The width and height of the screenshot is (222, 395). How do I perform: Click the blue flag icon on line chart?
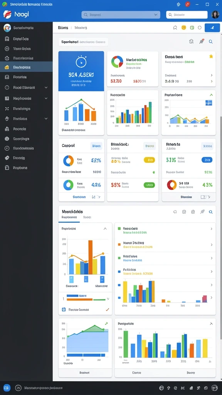(209, 103)
